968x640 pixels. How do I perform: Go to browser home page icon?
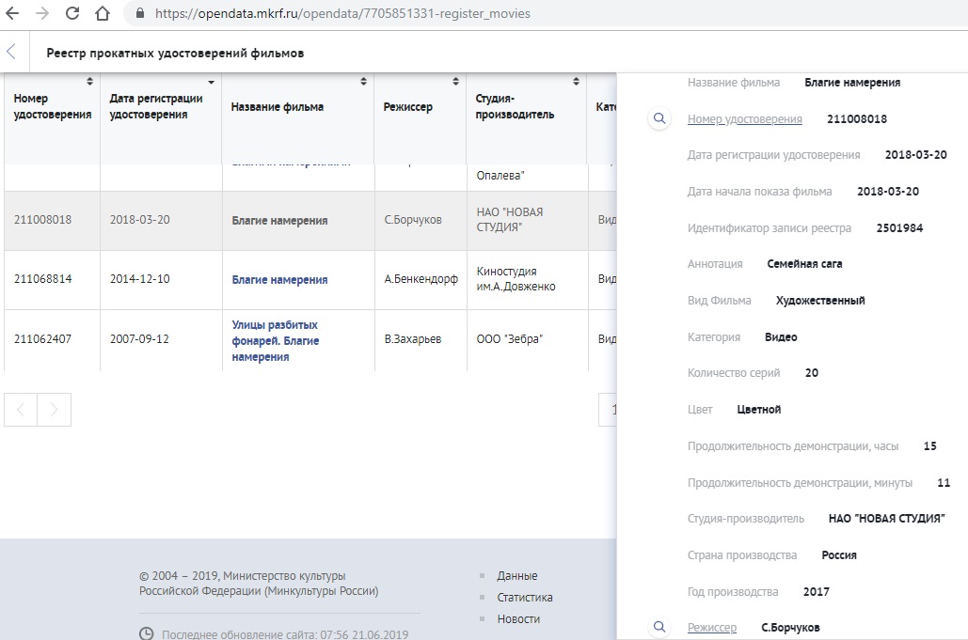click(x=103, y=13)
